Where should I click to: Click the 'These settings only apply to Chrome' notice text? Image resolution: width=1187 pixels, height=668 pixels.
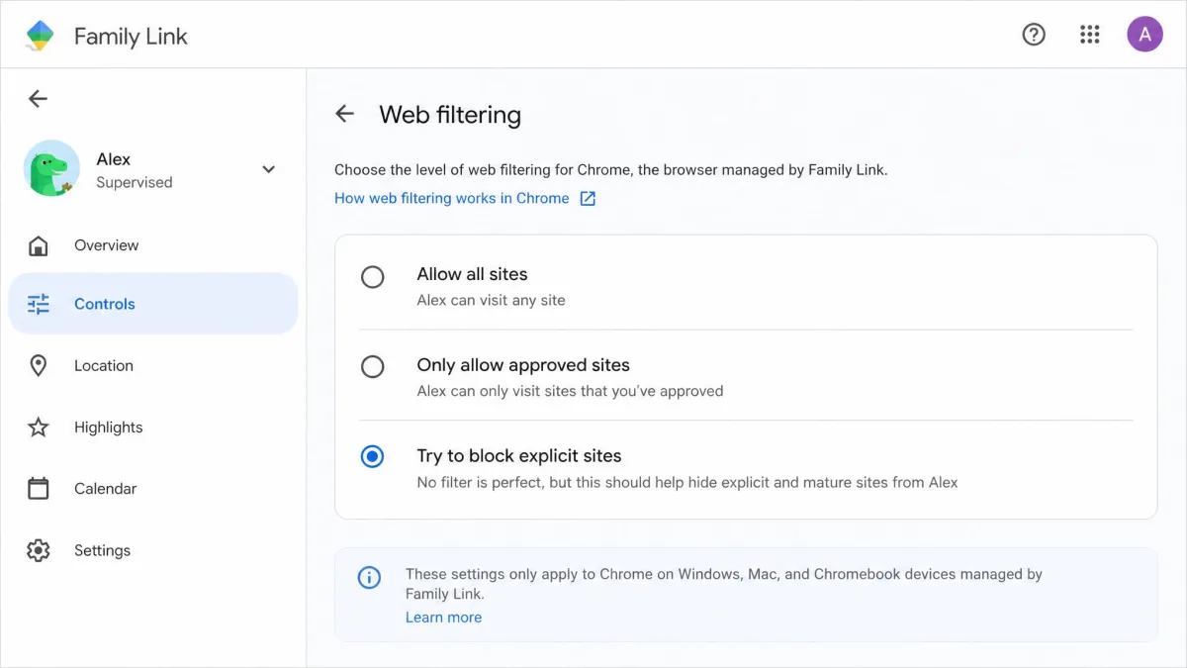pyautogui.click(x=724, y=584)
